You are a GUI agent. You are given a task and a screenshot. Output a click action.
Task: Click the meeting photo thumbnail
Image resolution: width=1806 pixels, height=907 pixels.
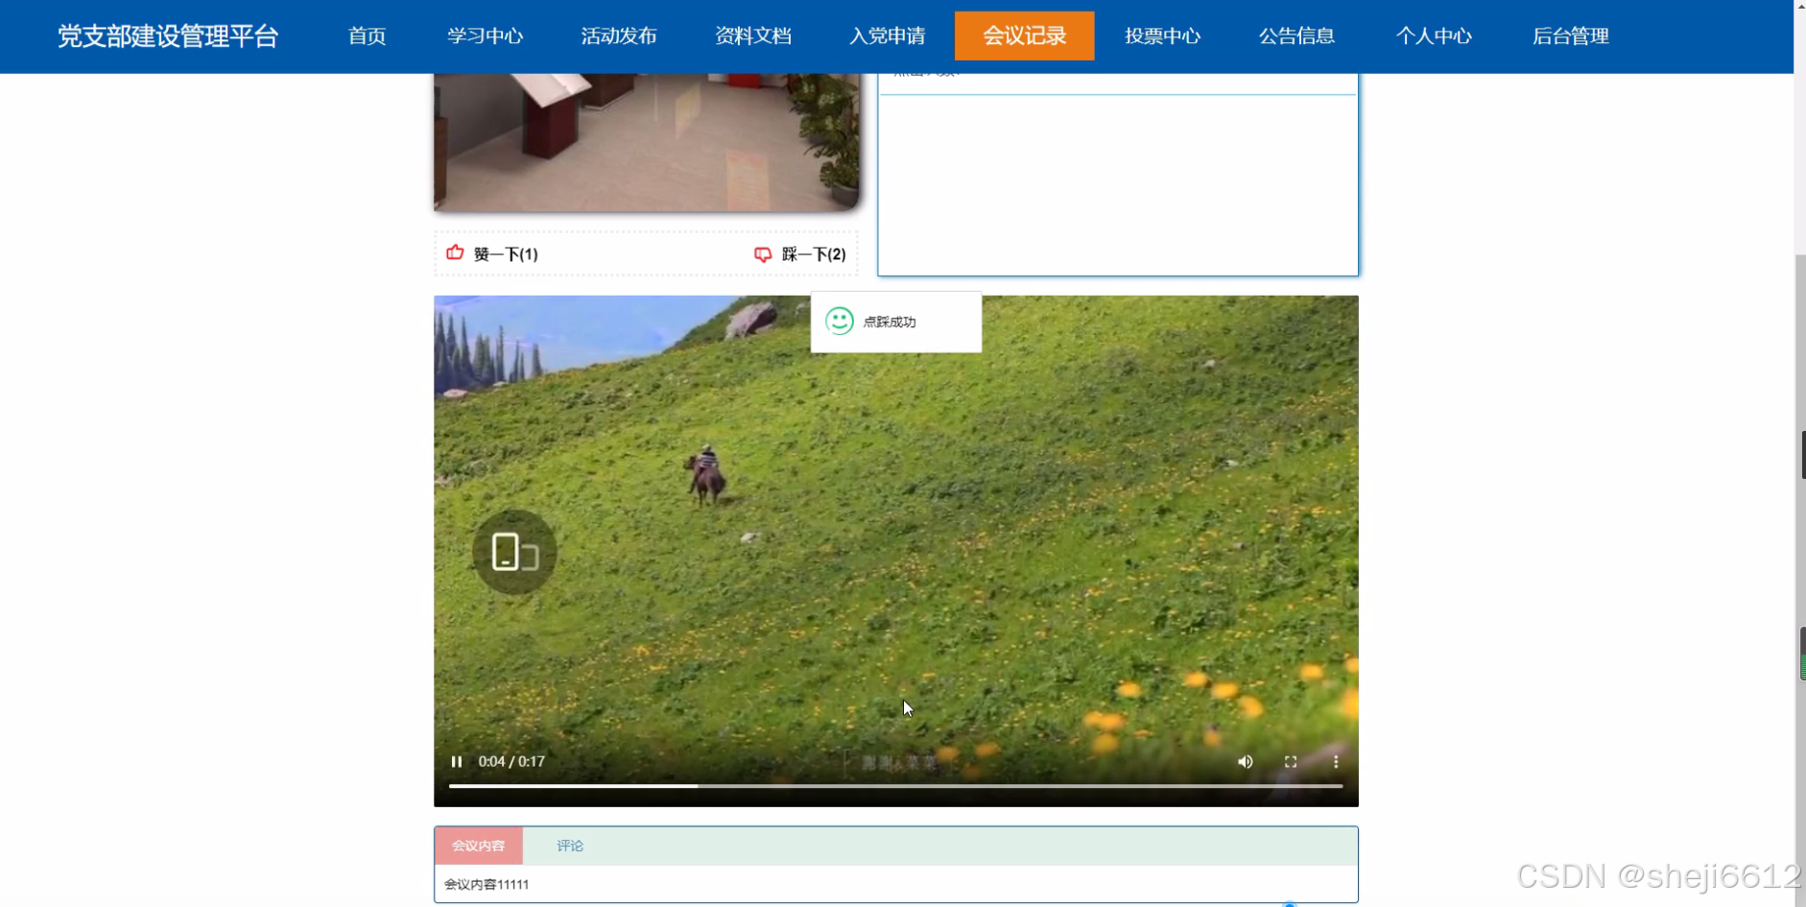click(647, 141)
